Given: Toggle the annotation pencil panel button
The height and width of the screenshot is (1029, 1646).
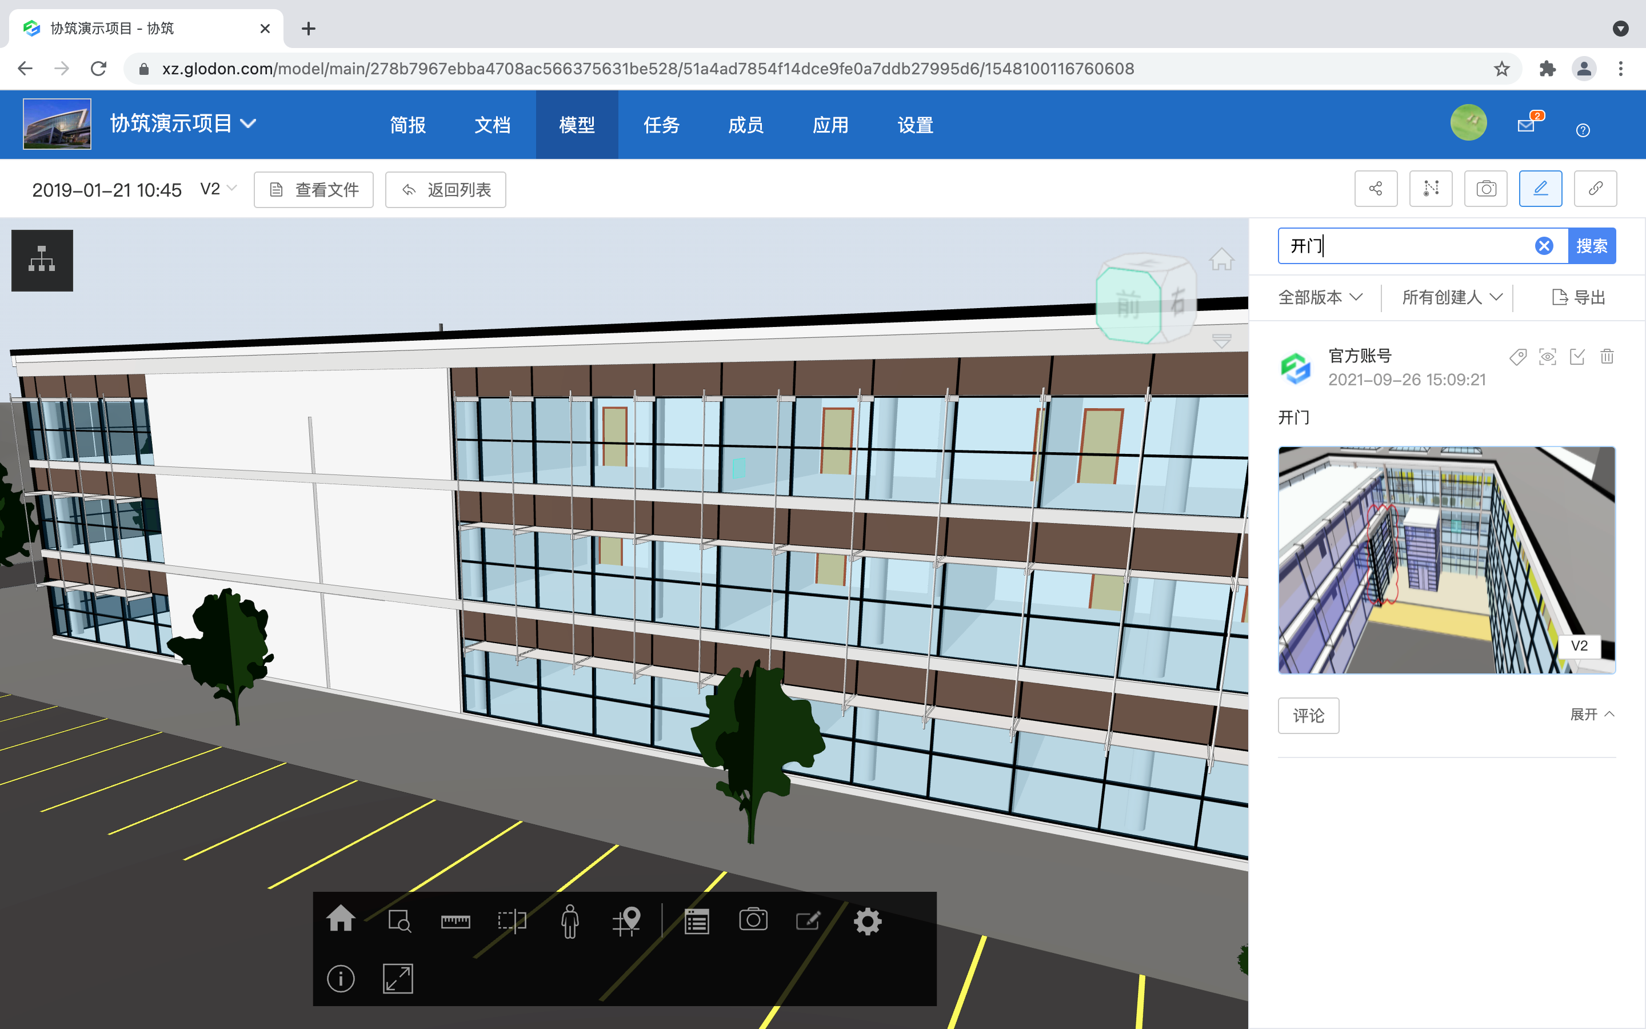Looking at the screenshot, I should [x=1540, y=189].
